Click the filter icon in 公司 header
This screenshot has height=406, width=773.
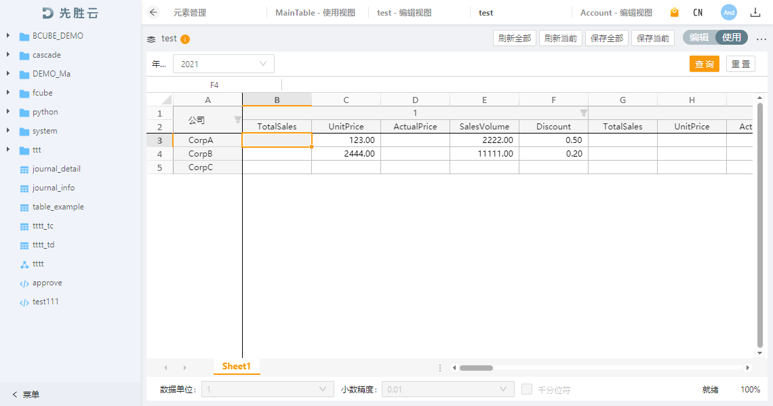237,120
